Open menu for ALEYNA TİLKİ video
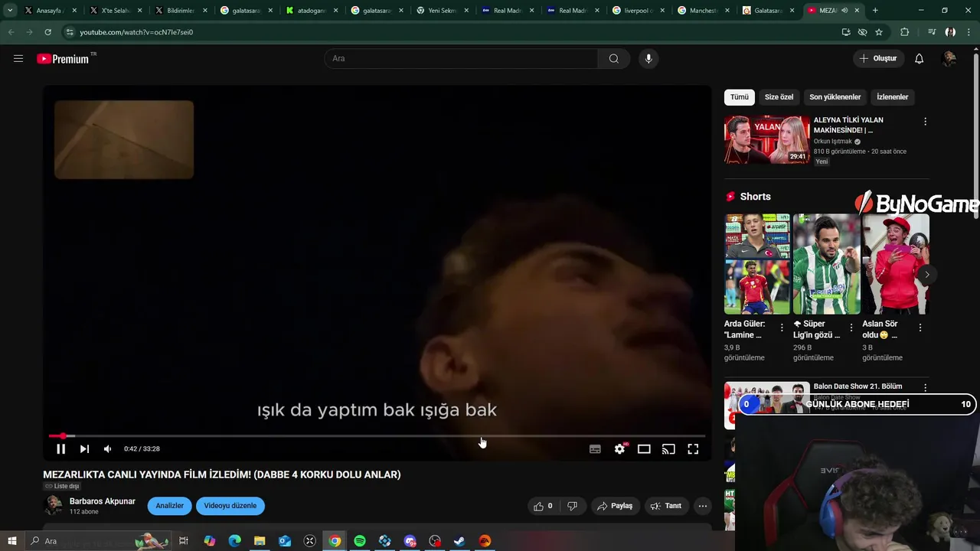This screenshot has height=551, width=980. (x=925, y=122)
